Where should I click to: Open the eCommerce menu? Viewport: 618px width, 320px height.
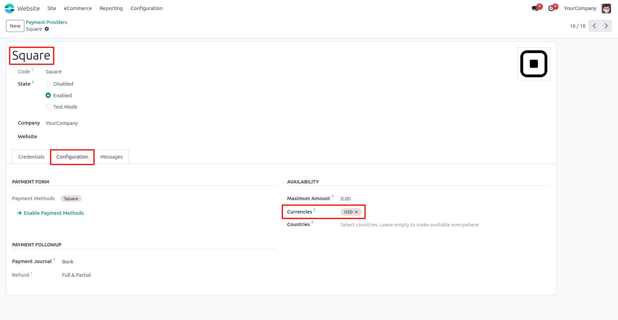pyautogui.click(x=78, y=8)
